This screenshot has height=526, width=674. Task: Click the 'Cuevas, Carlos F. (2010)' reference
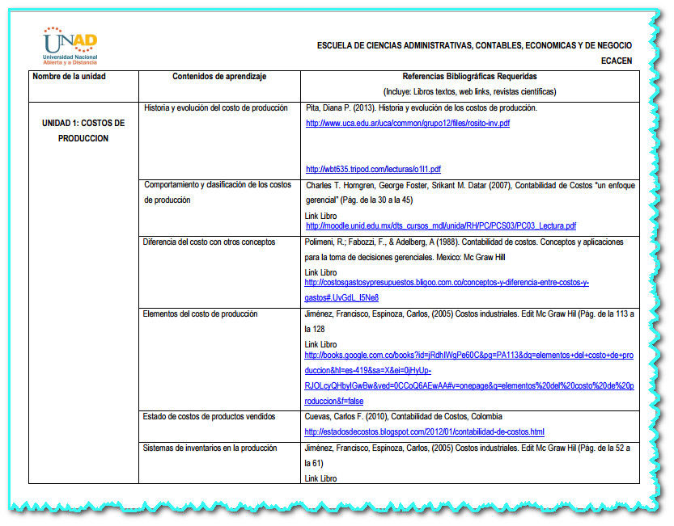point(403,416)
